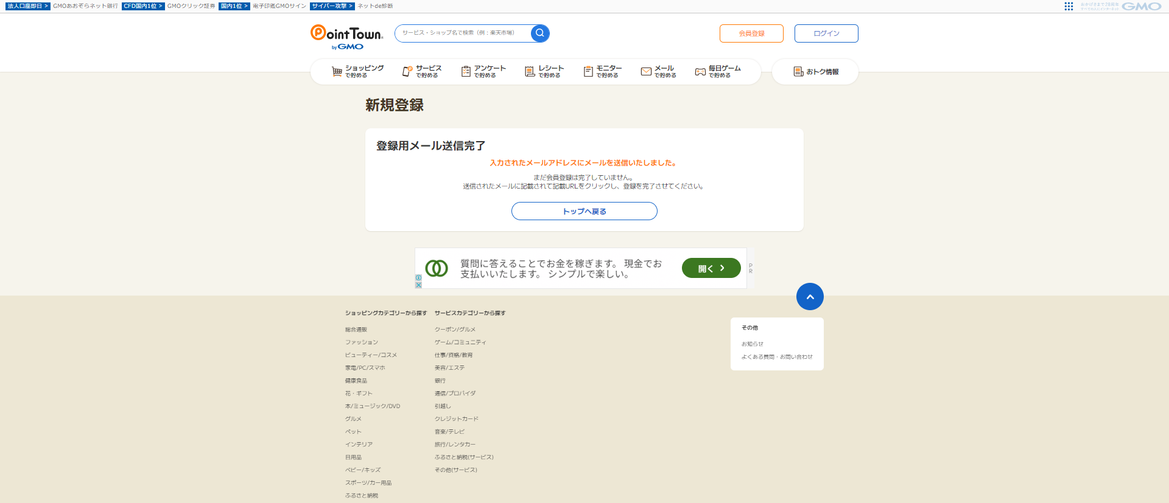Viewport: 1169px width, 503px height.
Task: Open 健康食品 category
Action: (356, 381)
